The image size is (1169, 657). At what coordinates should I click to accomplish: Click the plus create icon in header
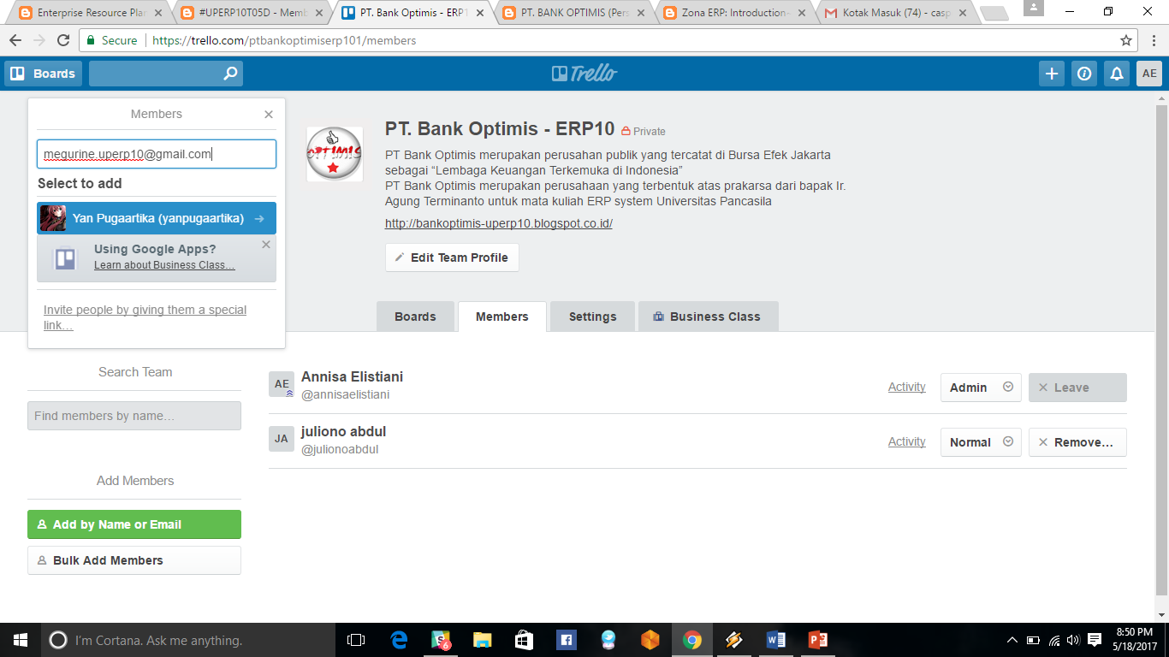[1052, 74]
